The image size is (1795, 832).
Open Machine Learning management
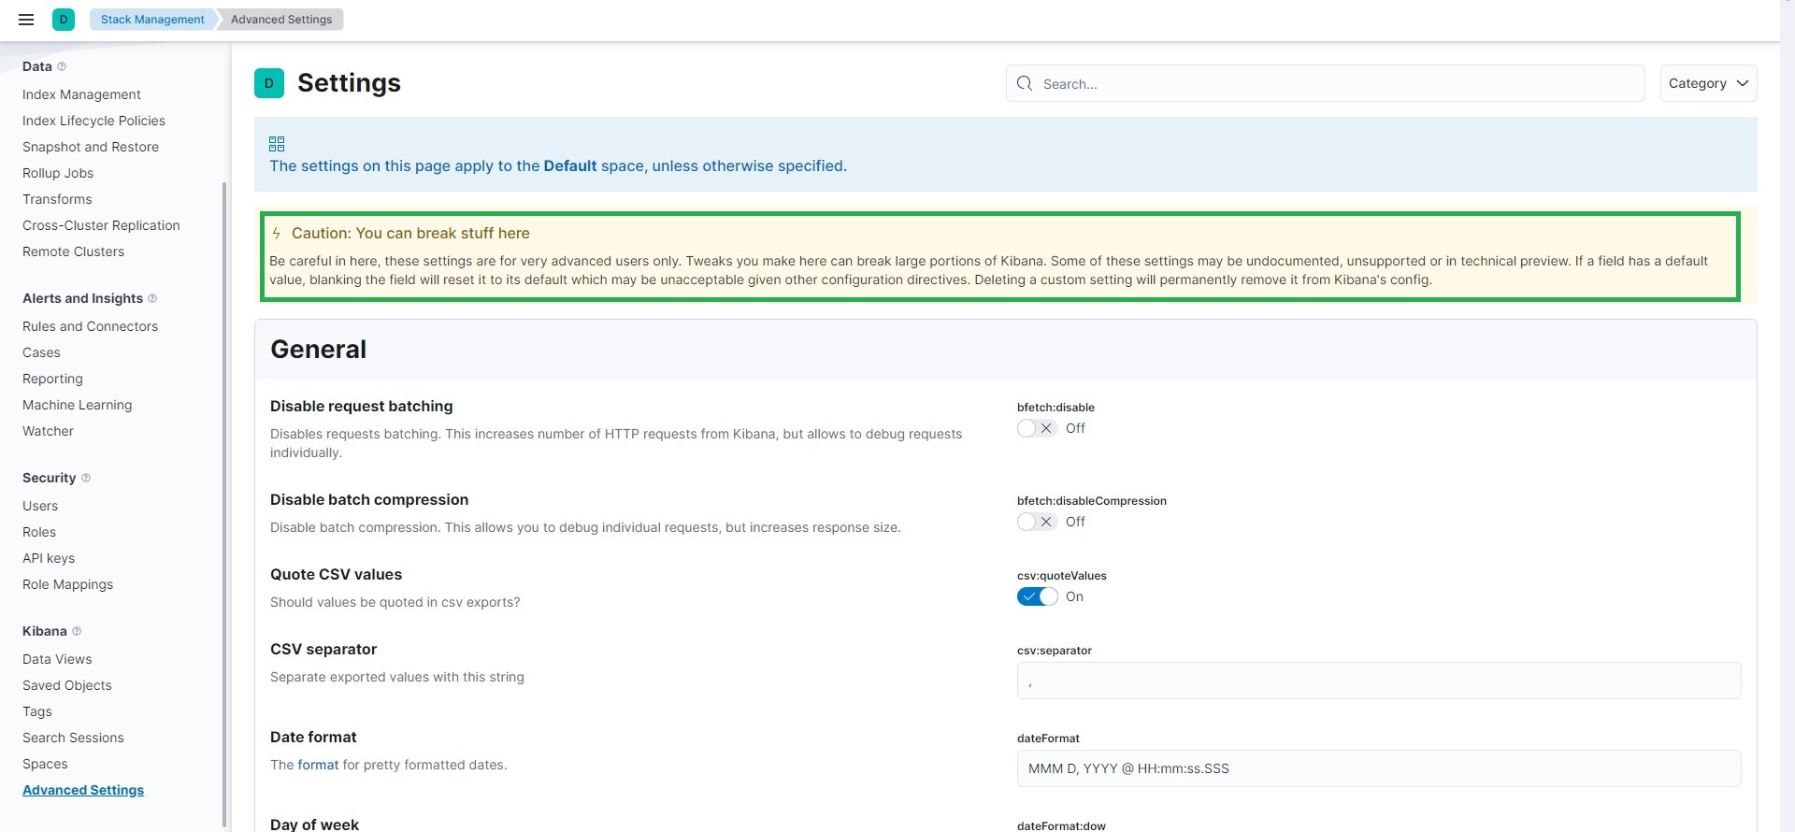click(x=77, y=405)
